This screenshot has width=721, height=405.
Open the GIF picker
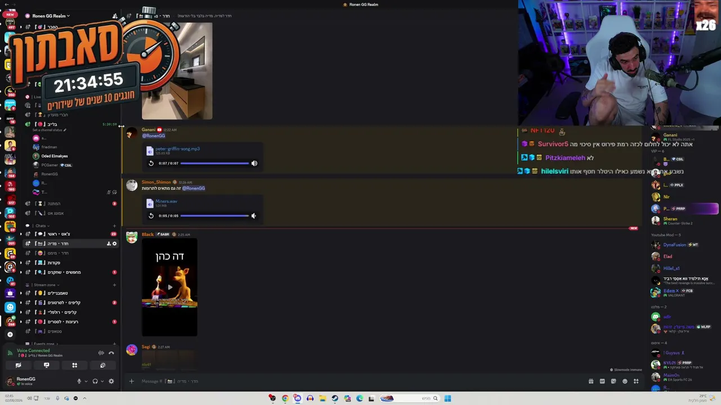point(602,381)
